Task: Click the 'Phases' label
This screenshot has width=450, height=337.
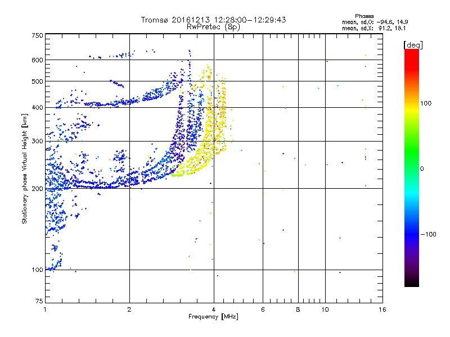Action: click(x=364, y=16)
